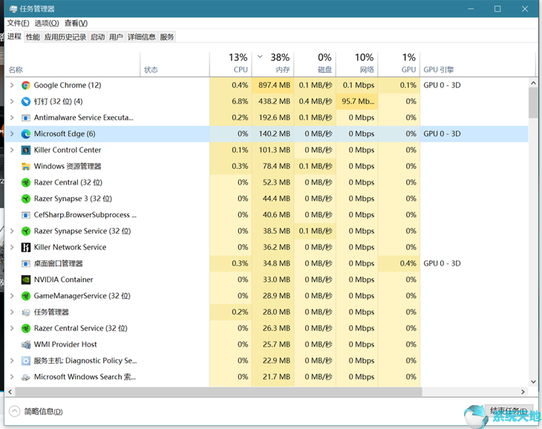Click 简略信息(D) to collapse details
The image size is (542, 429).
point(36,411)
